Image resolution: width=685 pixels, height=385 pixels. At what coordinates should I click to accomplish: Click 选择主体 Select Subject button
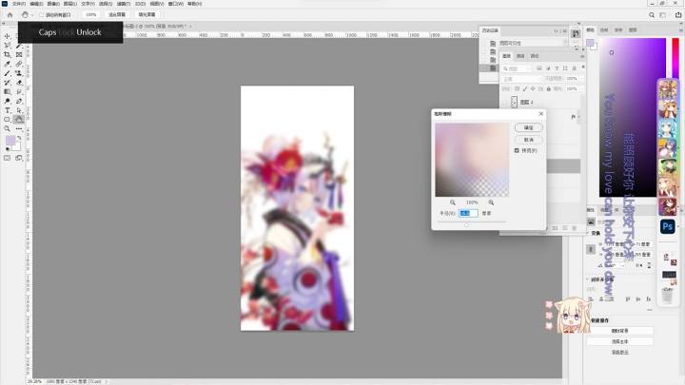(619, 341)
